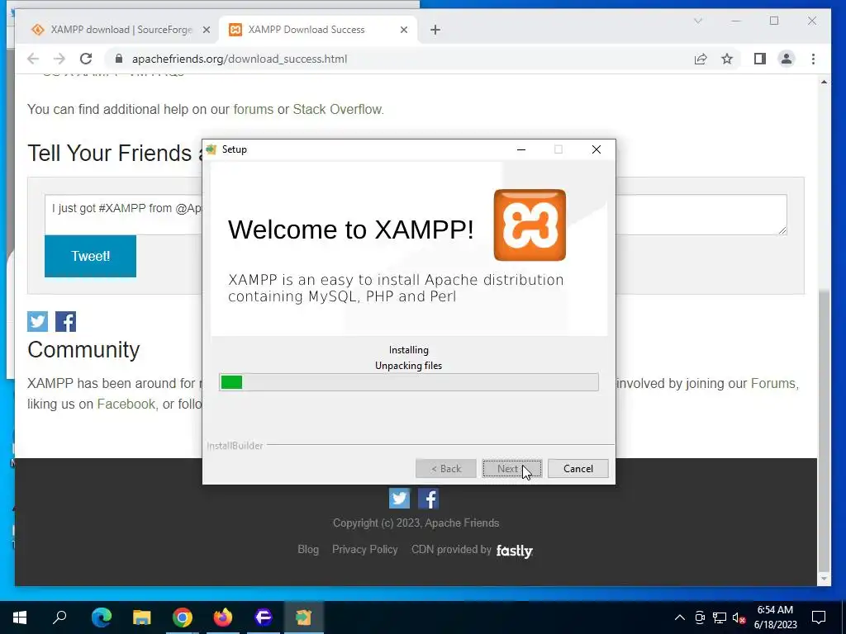This screenshot has width=846, height=634.
Task: Click the installation progress bar
Action: 408,382
